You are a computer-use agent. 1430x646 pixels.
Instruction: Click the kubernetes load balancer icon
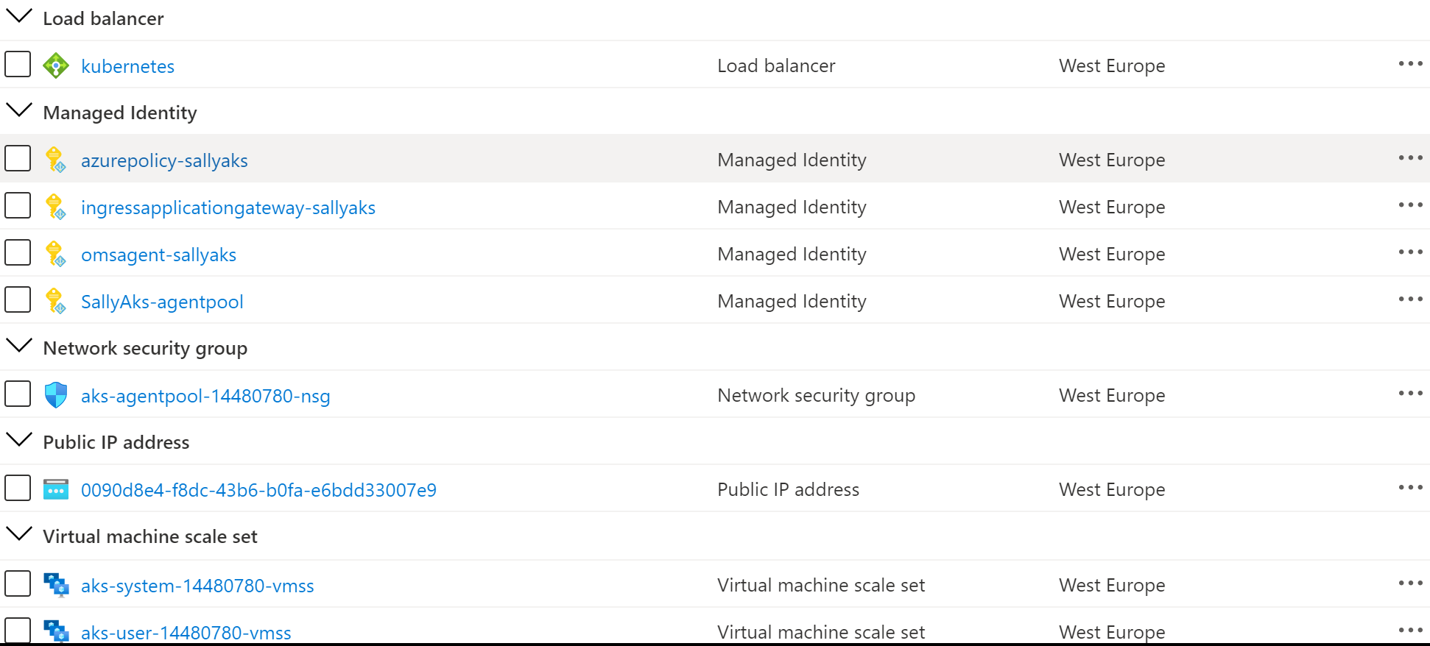56,65
